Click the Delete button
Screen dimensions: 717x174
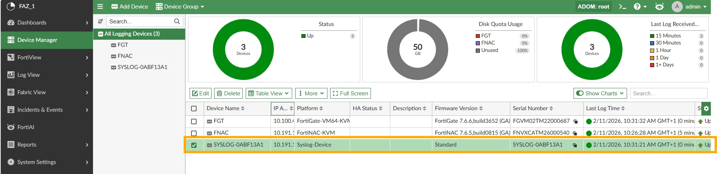228,93
